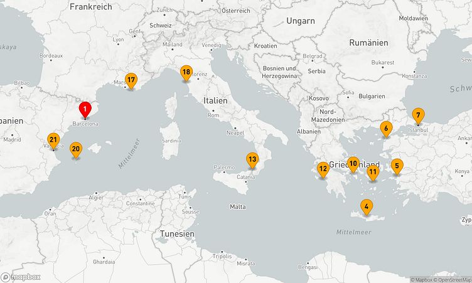Click the Malta label on the map
The image size is (472, 283).
click(238, 206)
